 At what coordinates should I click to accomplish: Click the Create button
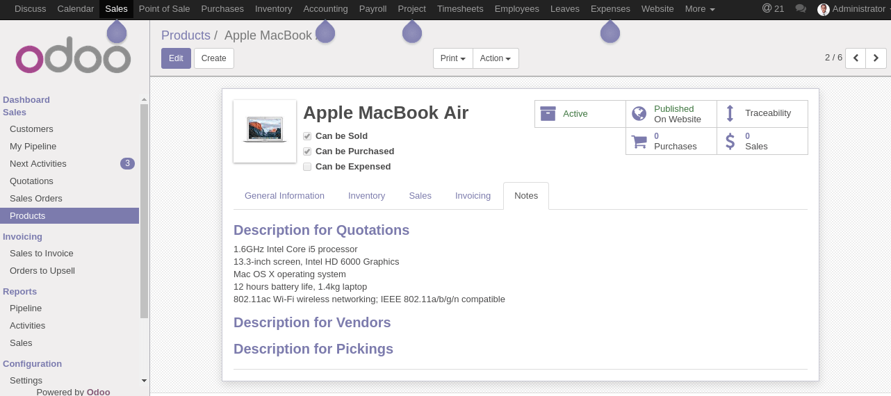pos(214,58)
